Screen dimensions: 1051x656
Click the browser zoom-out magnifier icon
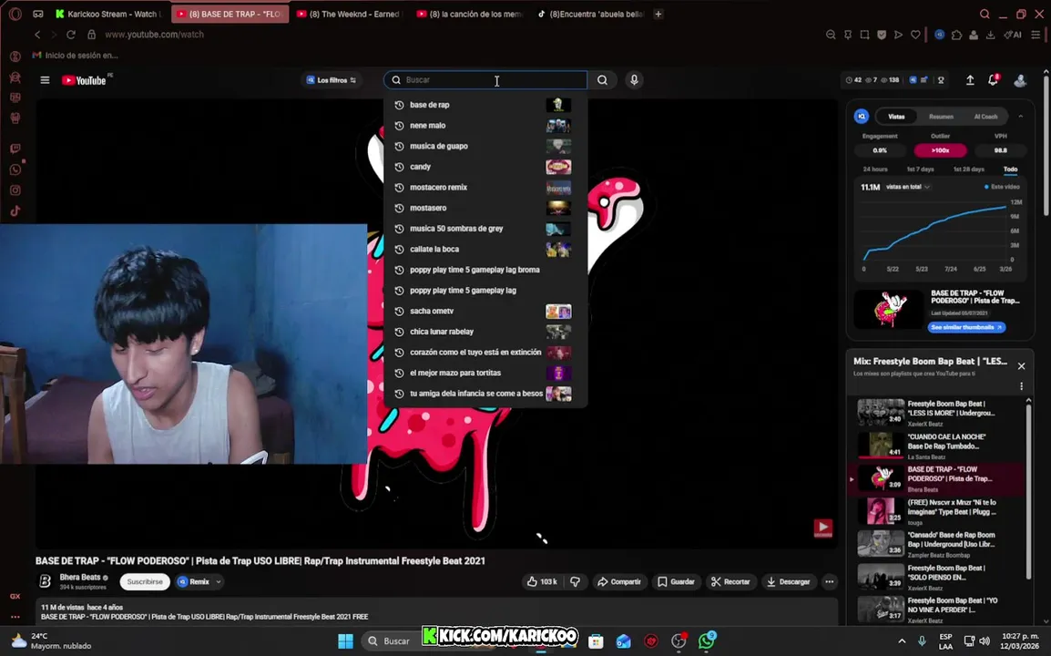(x=831, y=35)
